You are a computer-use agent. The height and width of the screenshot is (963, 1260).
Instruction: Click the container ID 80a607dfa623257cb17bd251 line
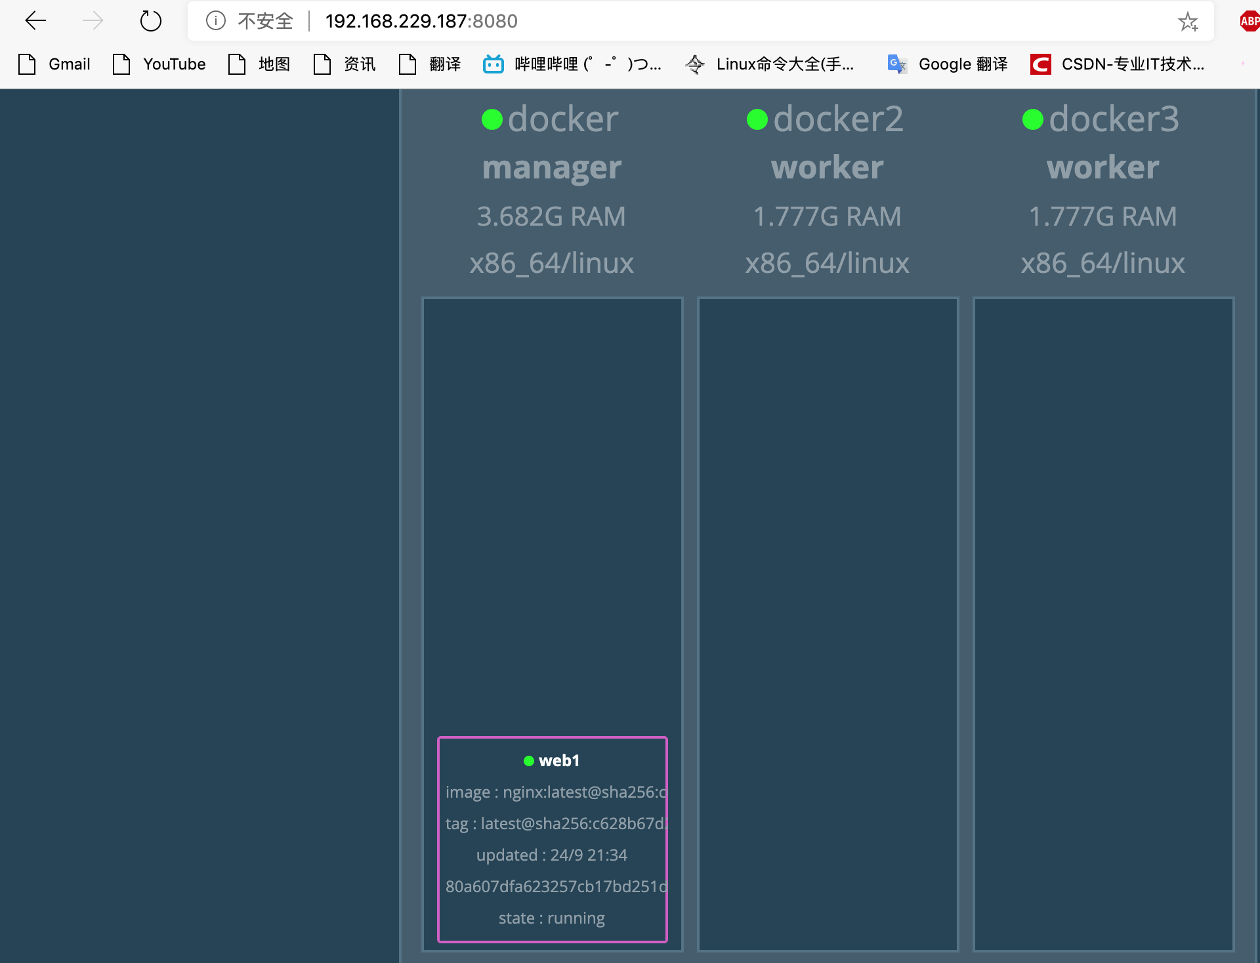[556, 887]
